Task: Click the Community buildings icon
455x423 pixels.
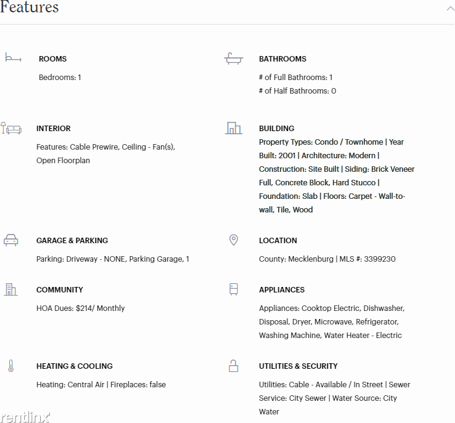Action: pyautogui.click(x=11, y=289)
